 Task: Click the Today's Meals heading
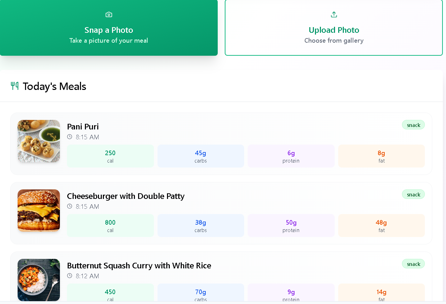coord(55,86)
